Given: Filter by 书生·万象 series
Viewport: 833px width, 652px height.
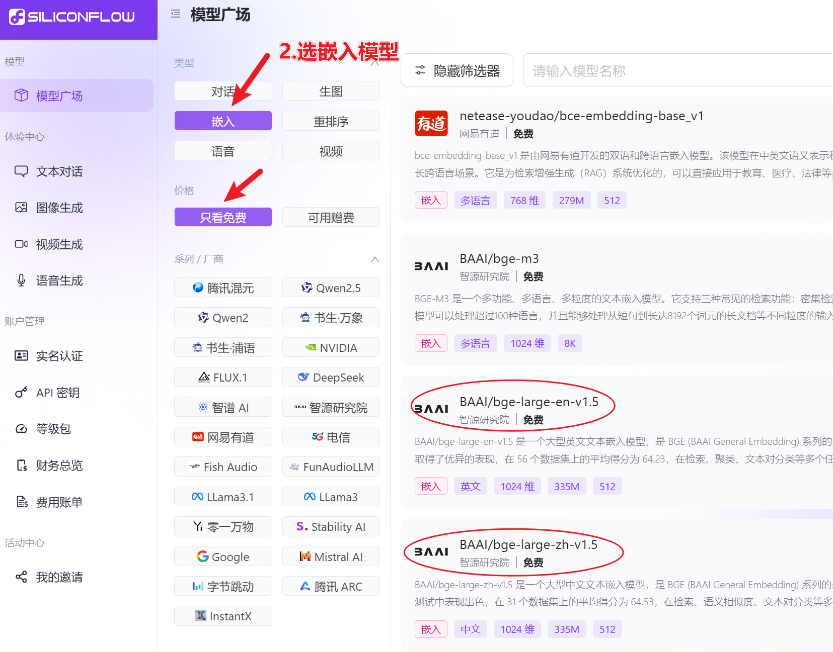Looking at the screenshot, I should point(331,318).
